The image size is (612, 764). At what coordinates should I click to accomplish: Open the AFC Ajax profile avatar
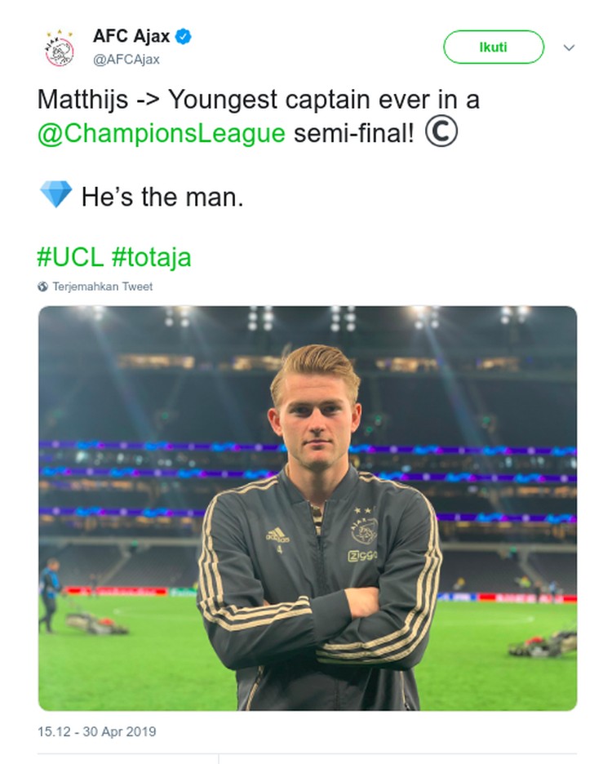point(59,47)
